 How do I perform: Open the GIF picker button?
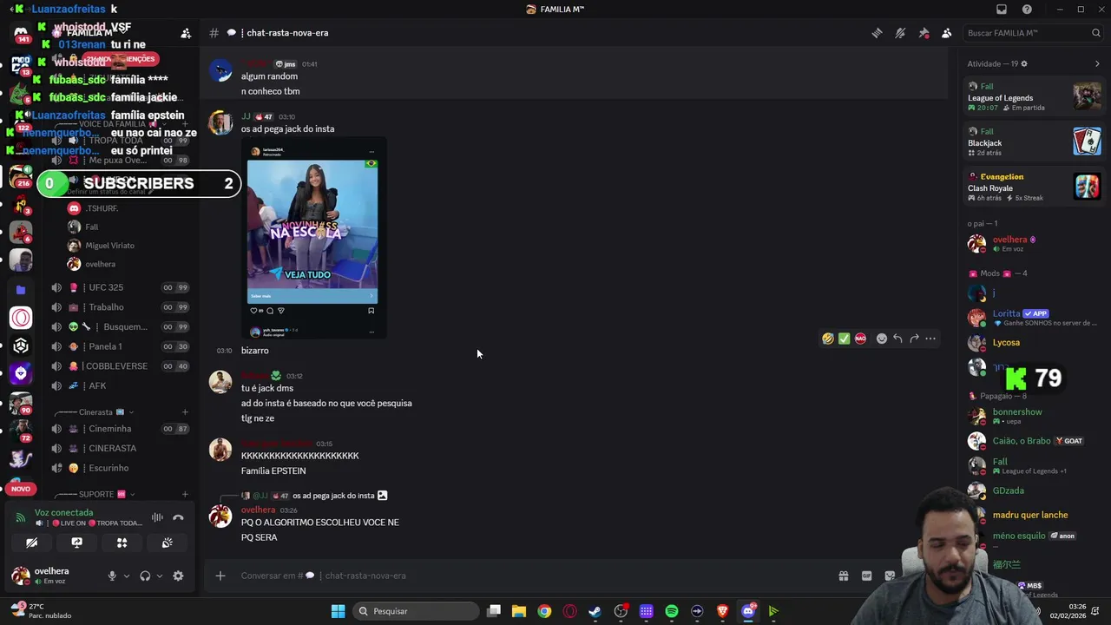[x=866, y=576]
